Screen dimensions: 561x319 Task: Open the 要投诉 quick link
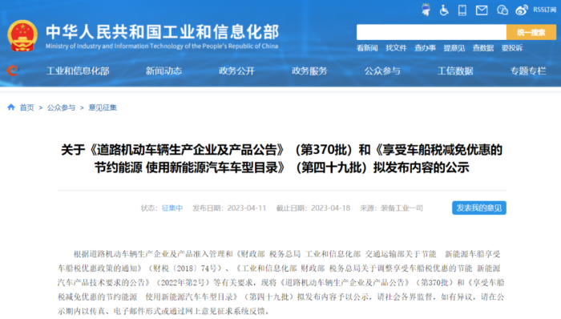coord(512,48)
